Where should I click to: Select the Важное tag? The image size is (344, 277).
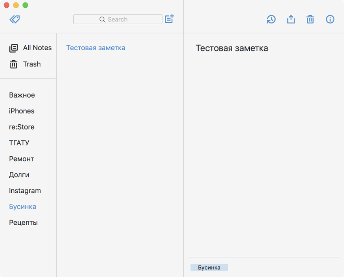click(x=22, y=95)
